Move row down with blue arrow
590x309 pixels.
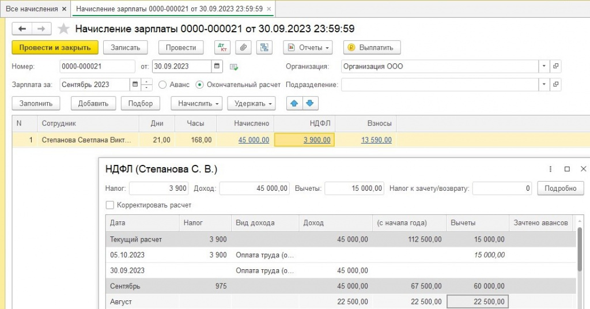point(310,103)
